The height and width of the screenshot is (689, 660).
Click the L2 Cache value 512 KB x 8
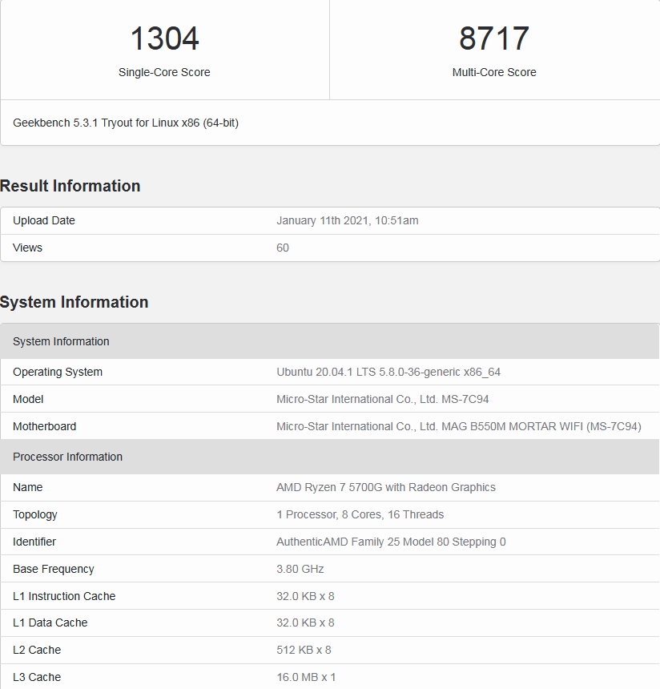click(304, 650)
